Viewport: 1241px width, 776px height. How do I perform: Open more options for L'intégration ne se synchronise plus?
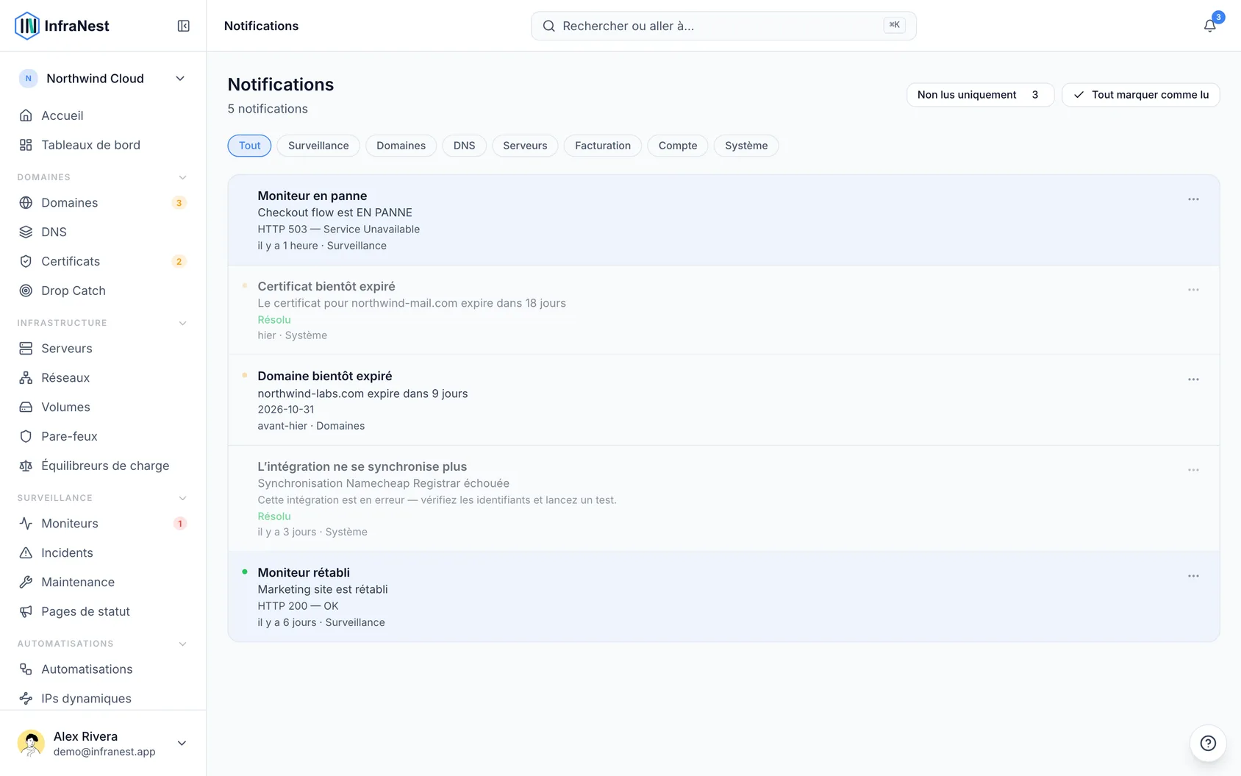click(x=1193, y=470)
